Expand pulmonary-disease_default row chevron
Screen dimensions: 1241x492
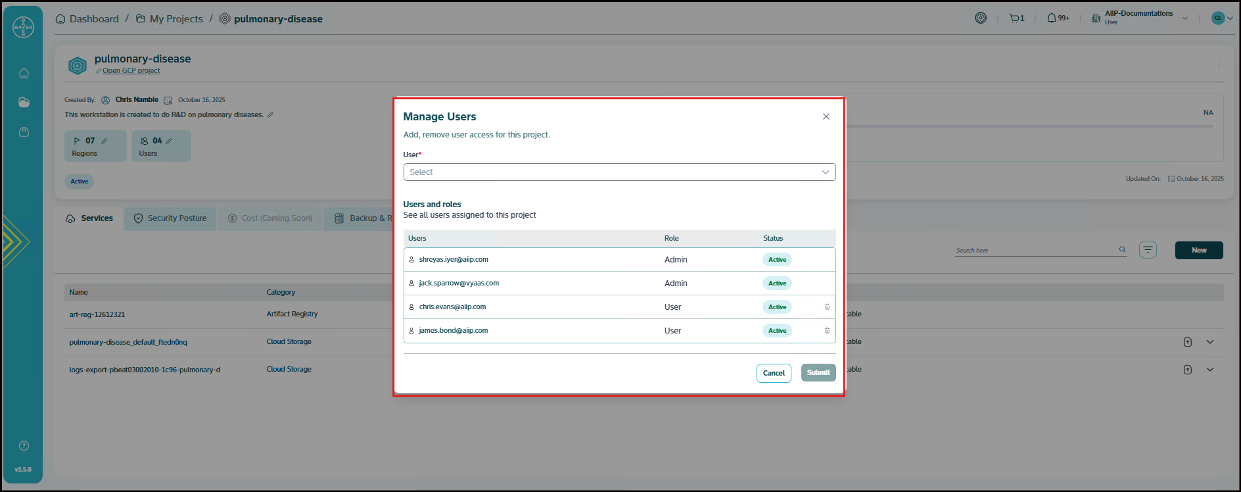coord(1209,342)
